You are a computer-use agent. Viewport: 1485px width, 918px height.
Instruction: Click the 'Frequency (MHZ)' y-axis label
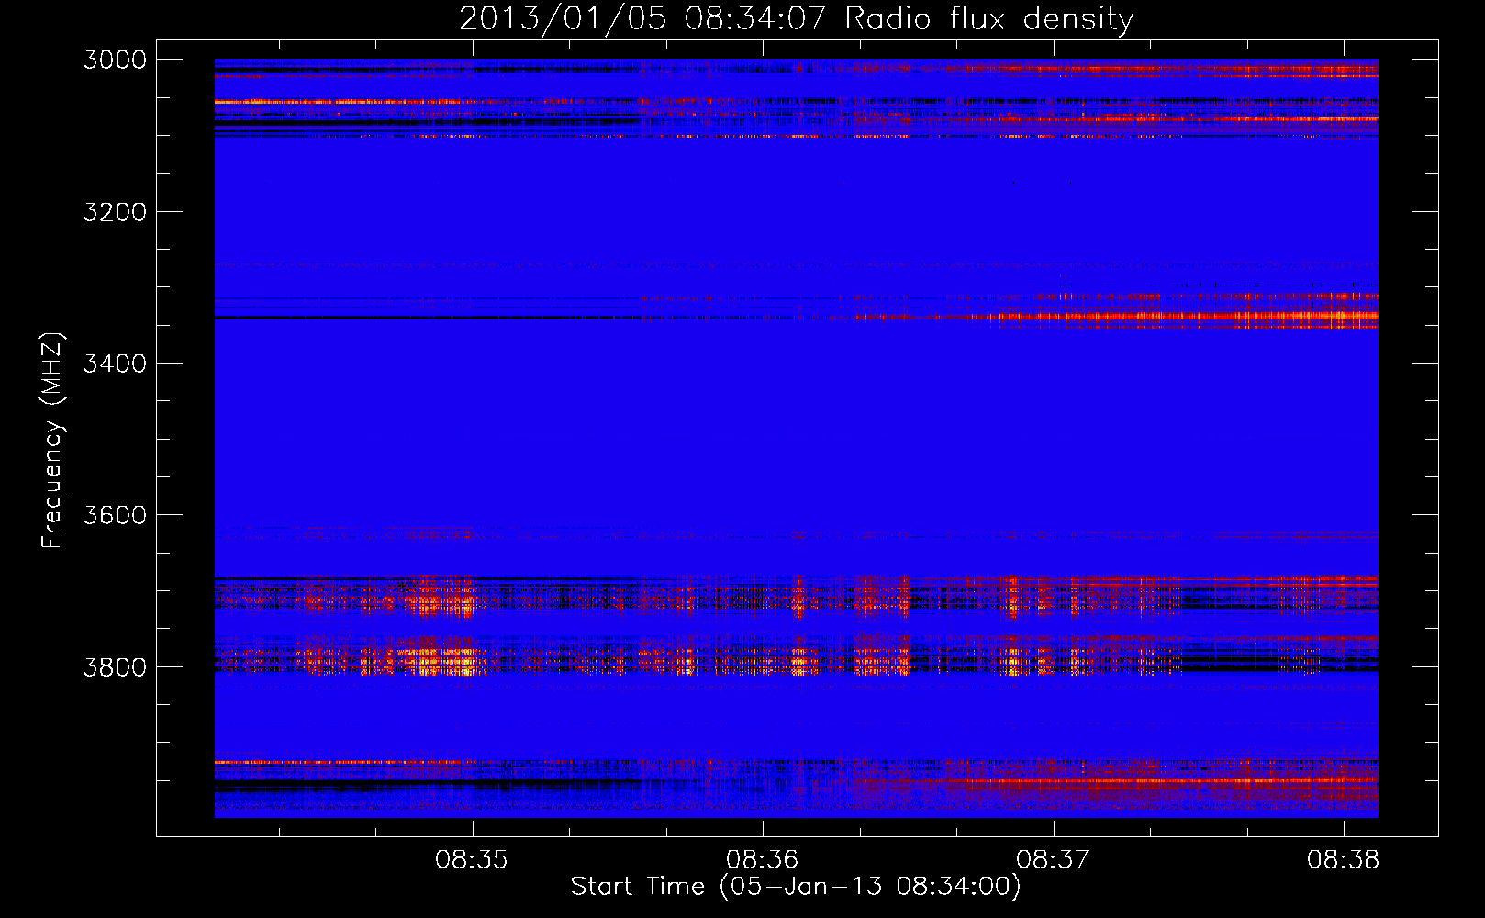point(53,441)
